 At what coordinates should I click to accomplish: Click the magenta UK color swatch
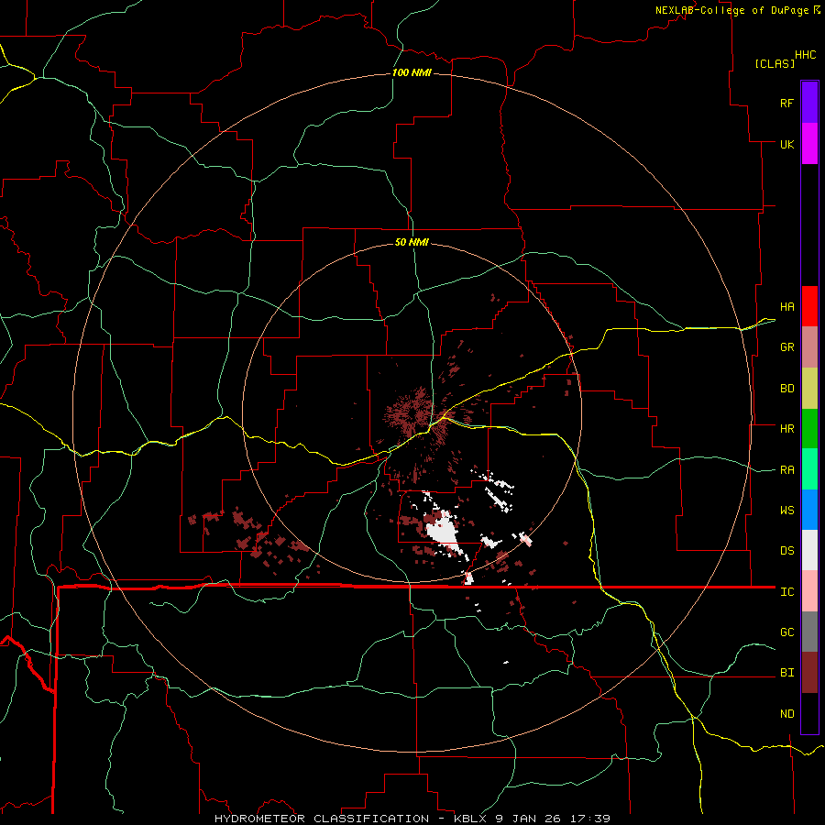pyautogui.click(x=809, y=144)
